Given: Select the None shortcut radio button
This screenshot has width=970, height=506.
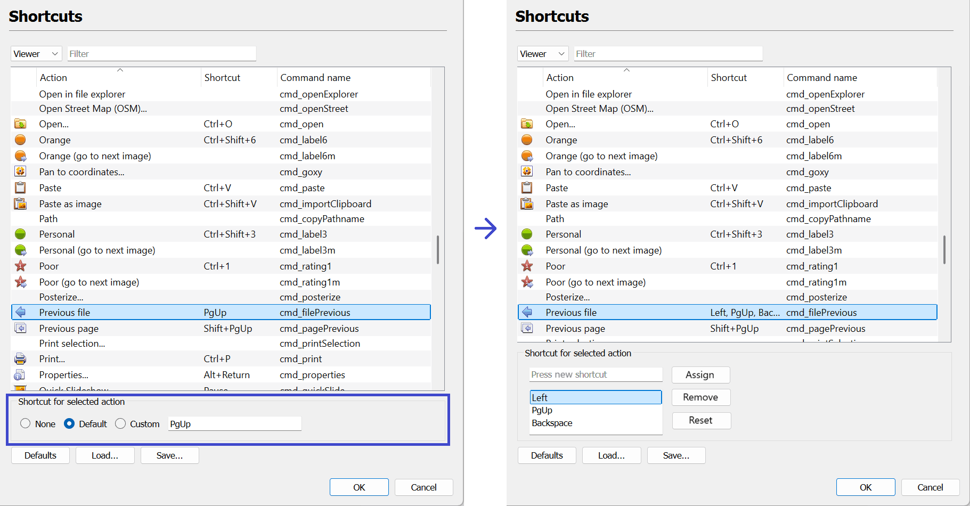Looking at the screenshot, I should pos(26,423).
